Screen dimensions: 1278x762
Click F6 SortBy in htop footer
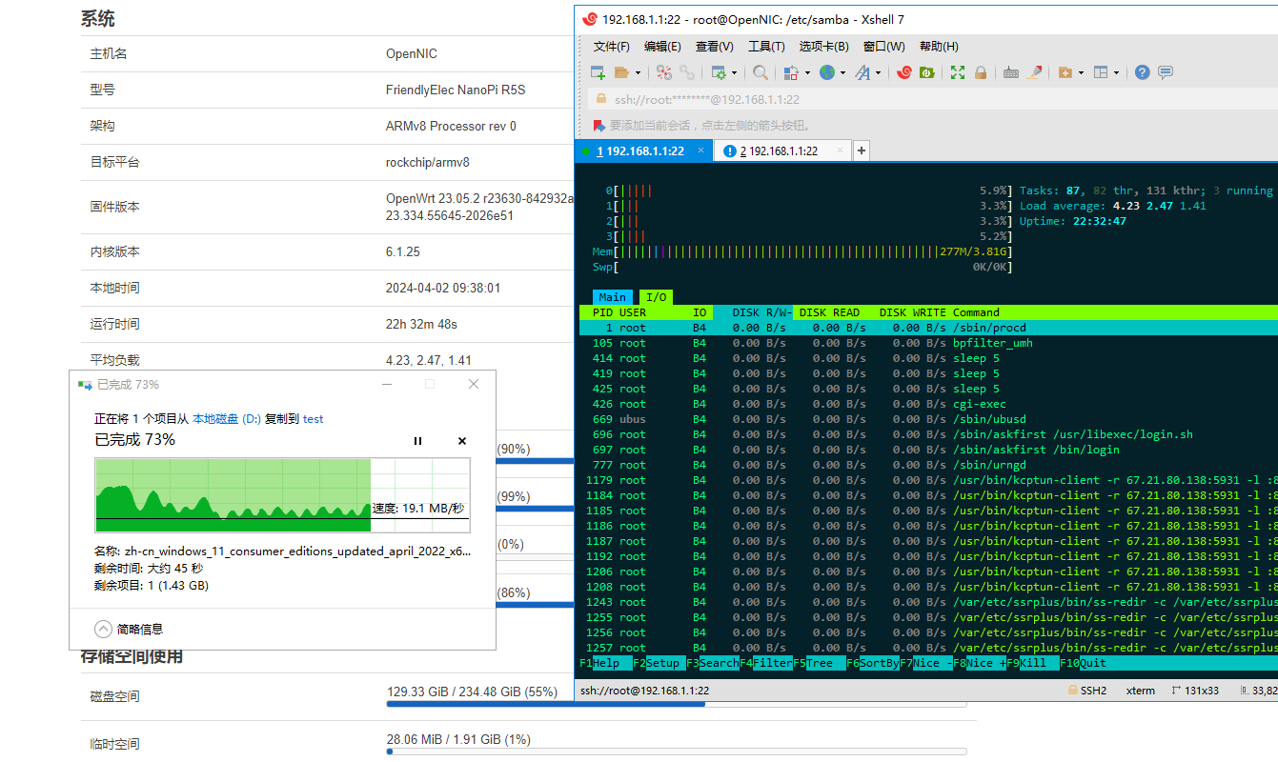[872, 663]
